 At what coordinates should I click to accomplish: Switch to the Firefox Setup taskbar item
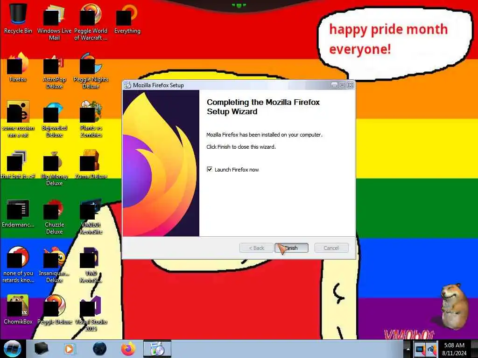click(x=157, y=349)
